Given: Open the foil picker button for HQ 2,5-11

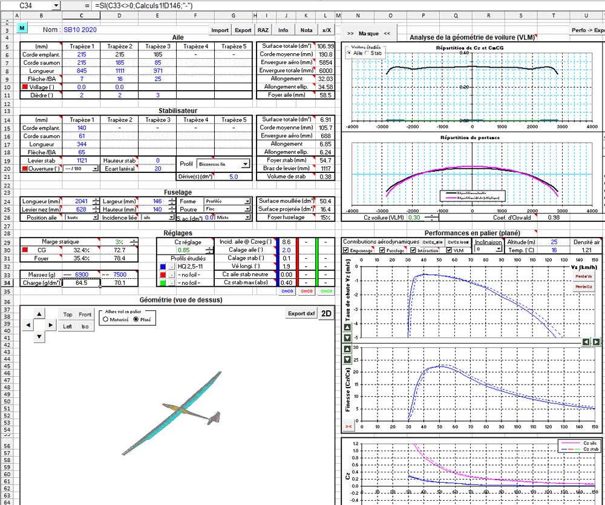Looking at the screenshot, I should (x=172, y=267).
